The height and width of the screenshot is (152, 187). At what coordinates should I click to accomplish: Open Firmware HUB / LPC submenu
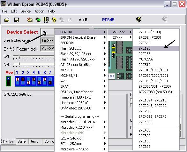[81, 97]
